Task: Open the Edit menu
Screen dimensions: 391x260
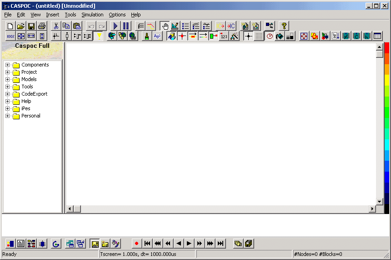Action: (x=21, y=15)
